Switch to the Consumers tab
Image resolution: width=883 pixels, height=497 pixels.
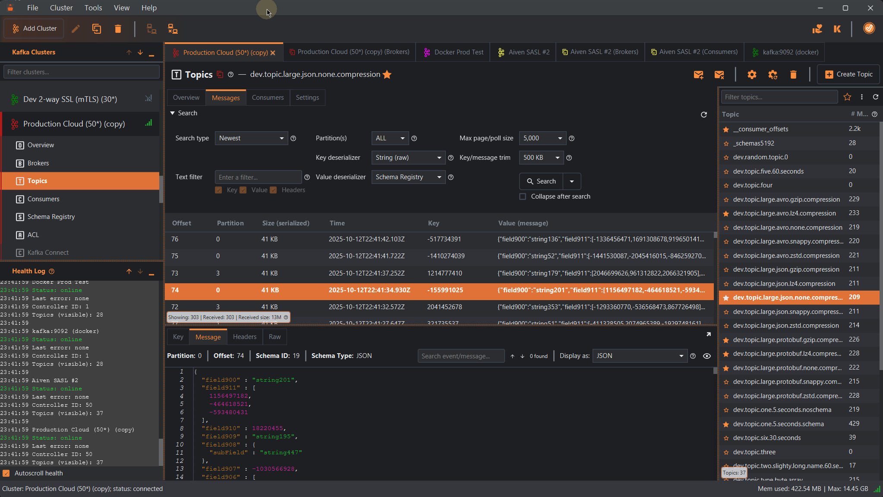point(268,98)
